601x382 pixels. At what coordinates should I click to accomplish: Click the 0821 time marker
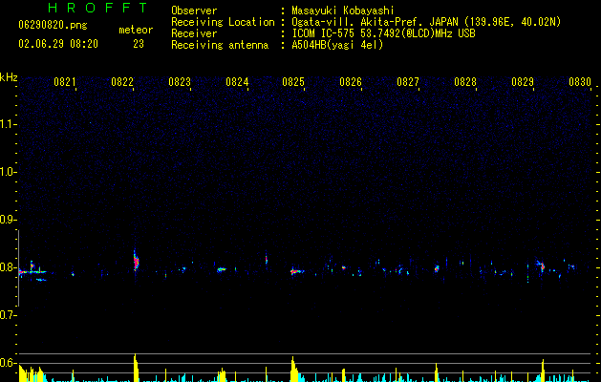[x=64, y=82]
